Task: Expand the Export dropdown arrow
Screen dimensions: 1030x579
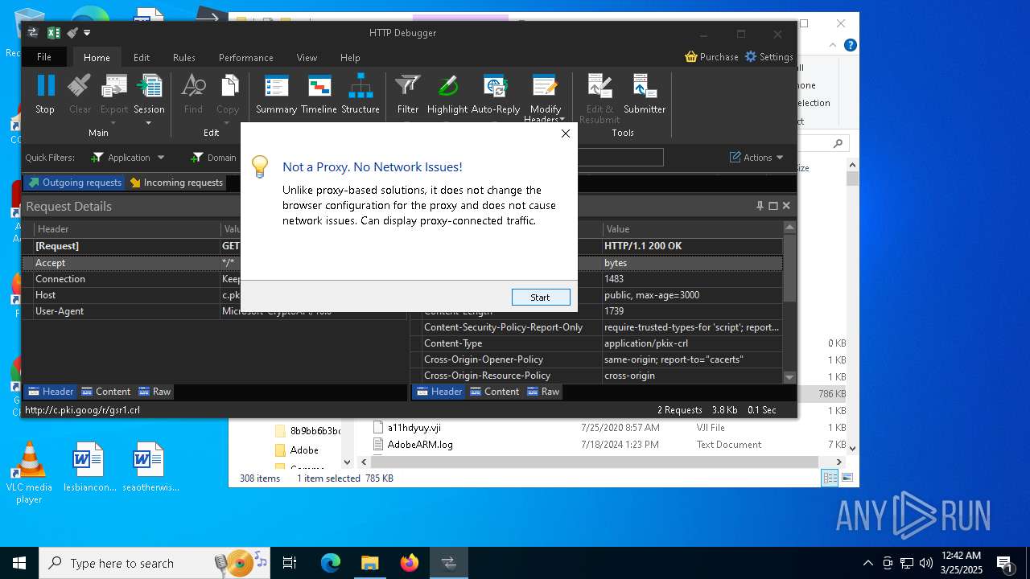Action: (114, 123)
